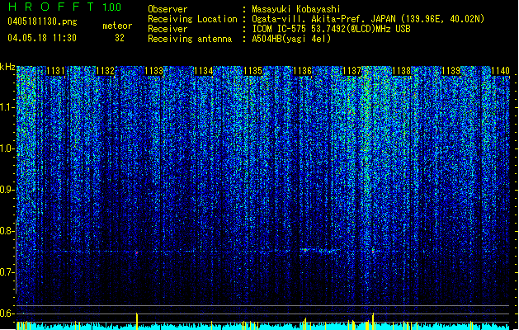
Task: Click the kHz axis unit label
Action: pyautogui.click(x=7, y=67)
